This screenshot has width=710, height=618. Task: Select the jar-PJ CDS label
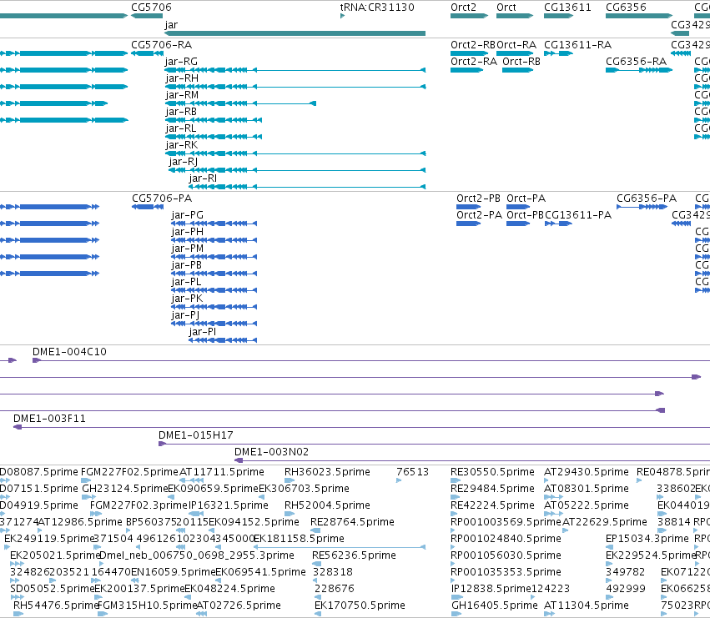[x=185, y=315]
